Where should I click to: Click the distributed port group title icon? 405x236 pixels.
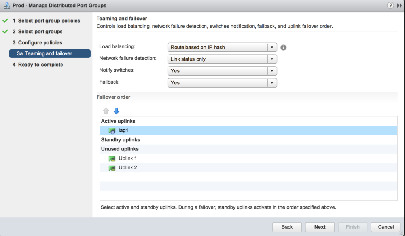[x=7, y=6]
